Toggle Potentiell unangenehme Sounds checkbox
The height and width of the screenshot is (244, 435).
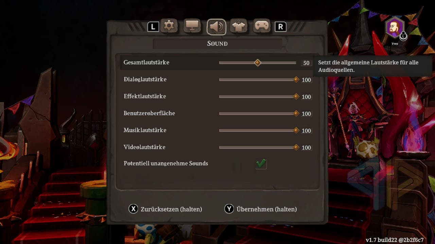coord(261,164)
